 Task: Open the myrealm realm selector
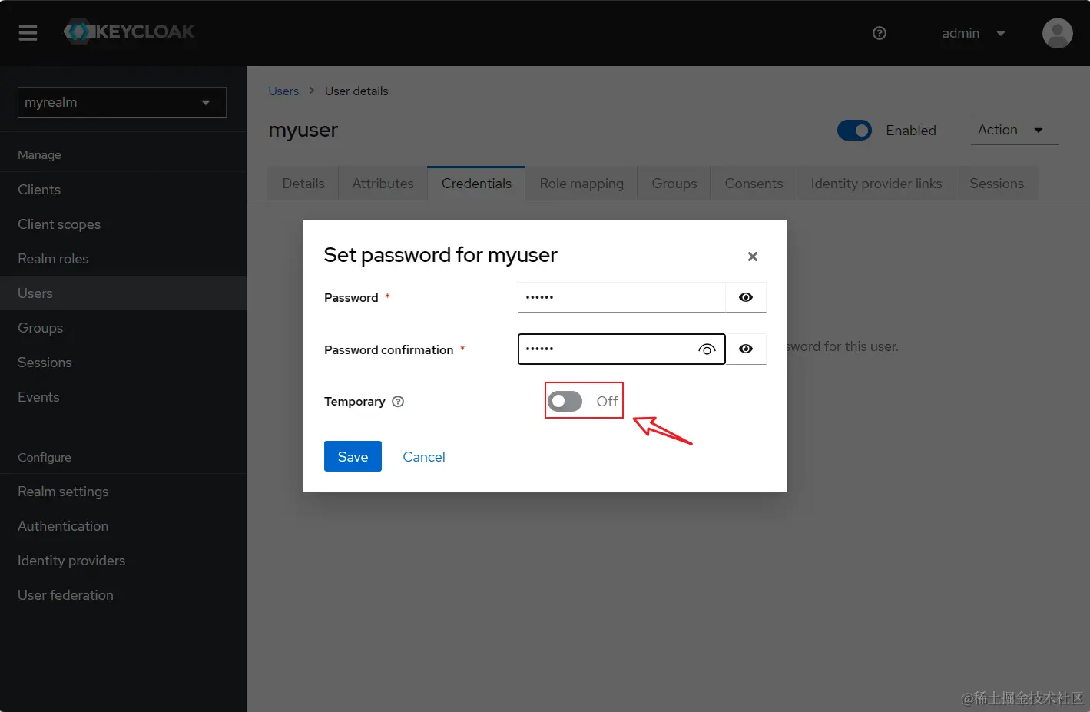pos(121,102)
